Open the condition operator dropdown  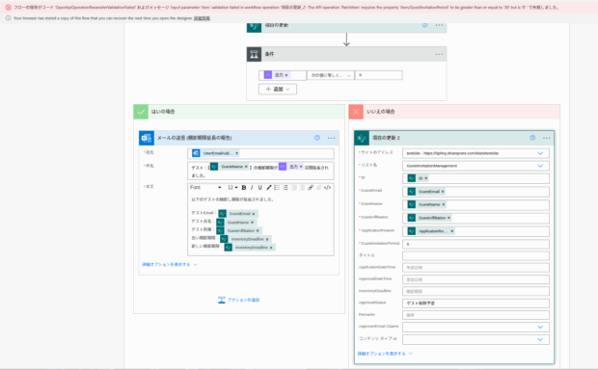tap(330, 75)
